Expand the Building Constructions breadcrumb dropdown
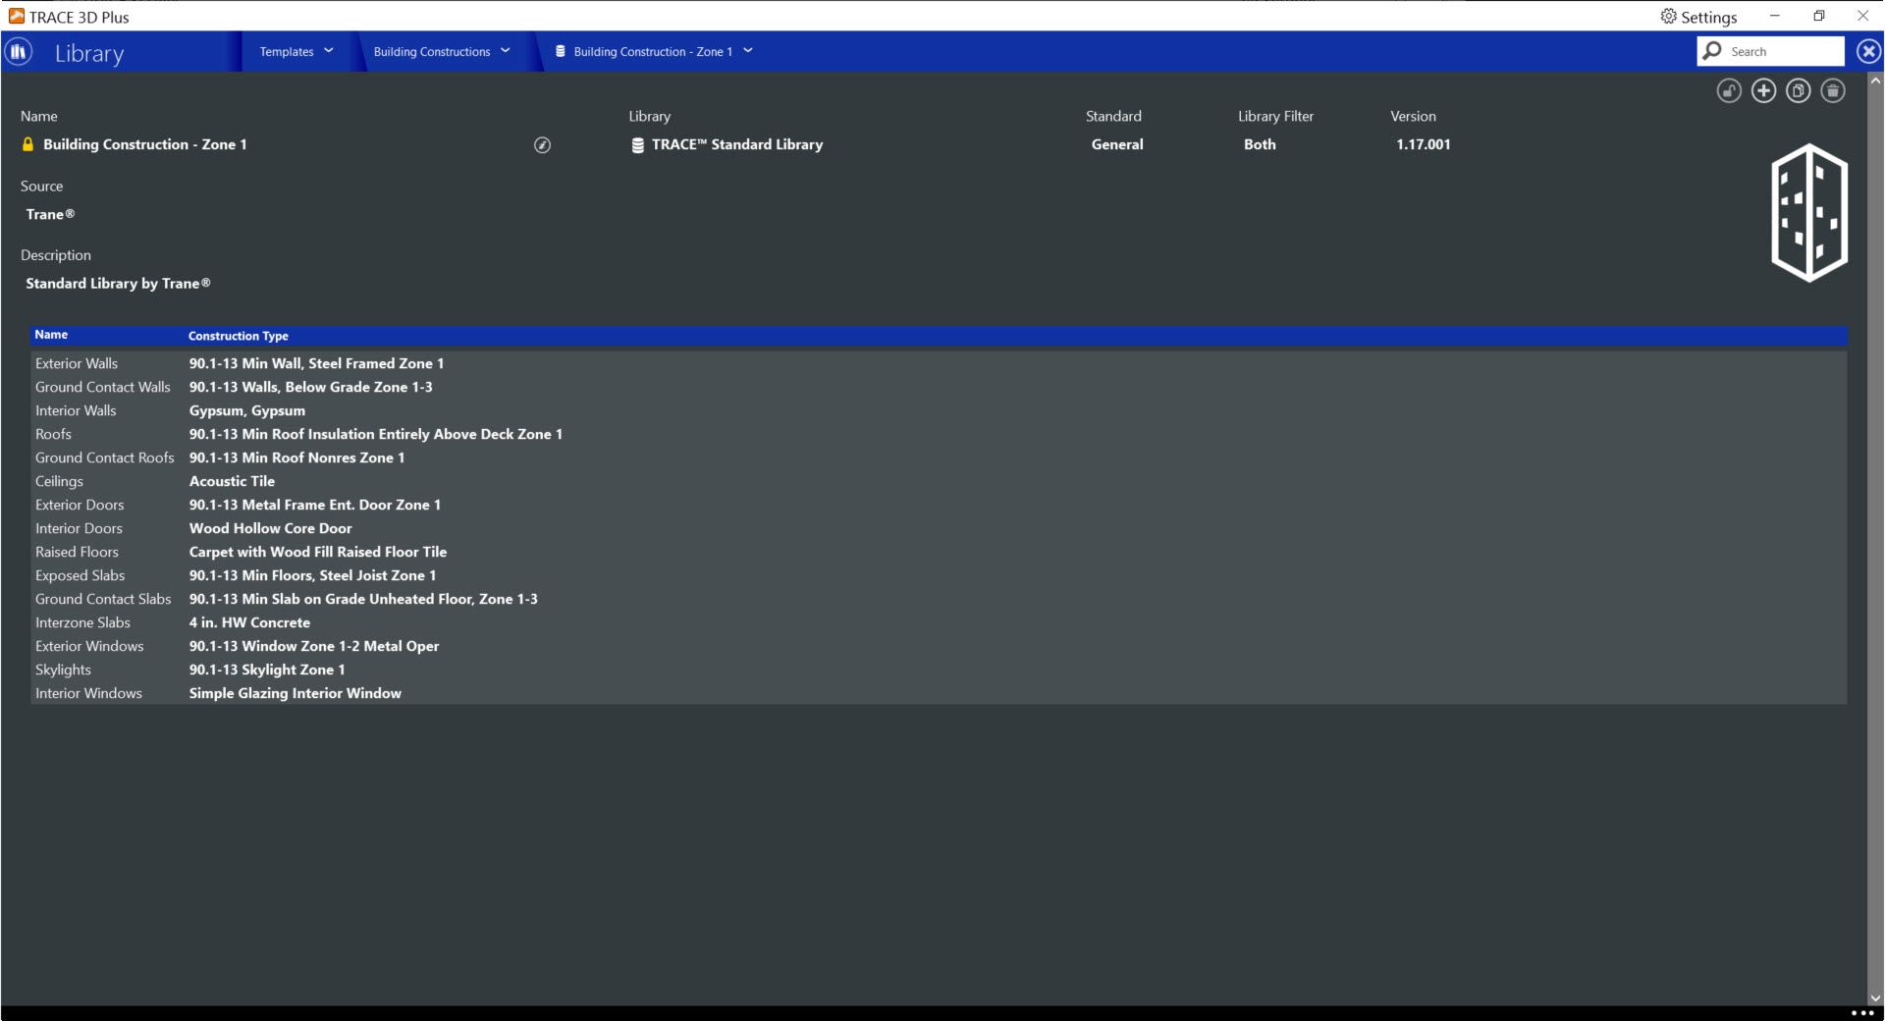 pyautogui.click(x=442, y=52)
